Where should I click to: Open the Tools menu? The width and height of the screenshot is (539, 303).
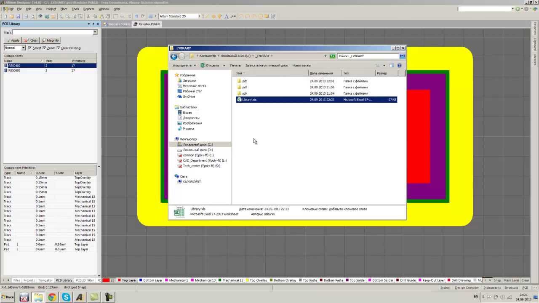75,9
